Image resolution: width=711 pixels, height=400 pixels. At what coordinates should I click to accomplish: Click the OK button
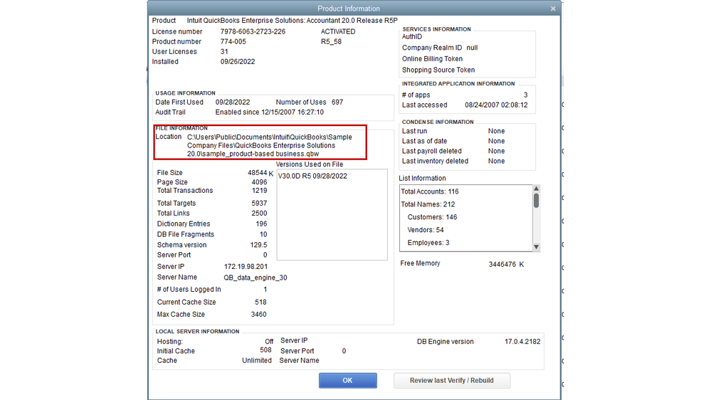click(x=347, y=381)
